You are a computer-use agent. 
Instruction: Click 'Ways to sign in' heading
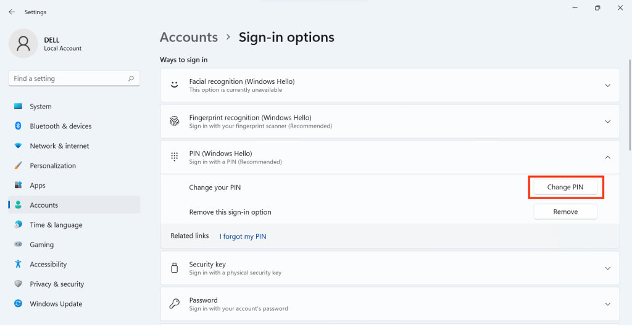[184, 60]
